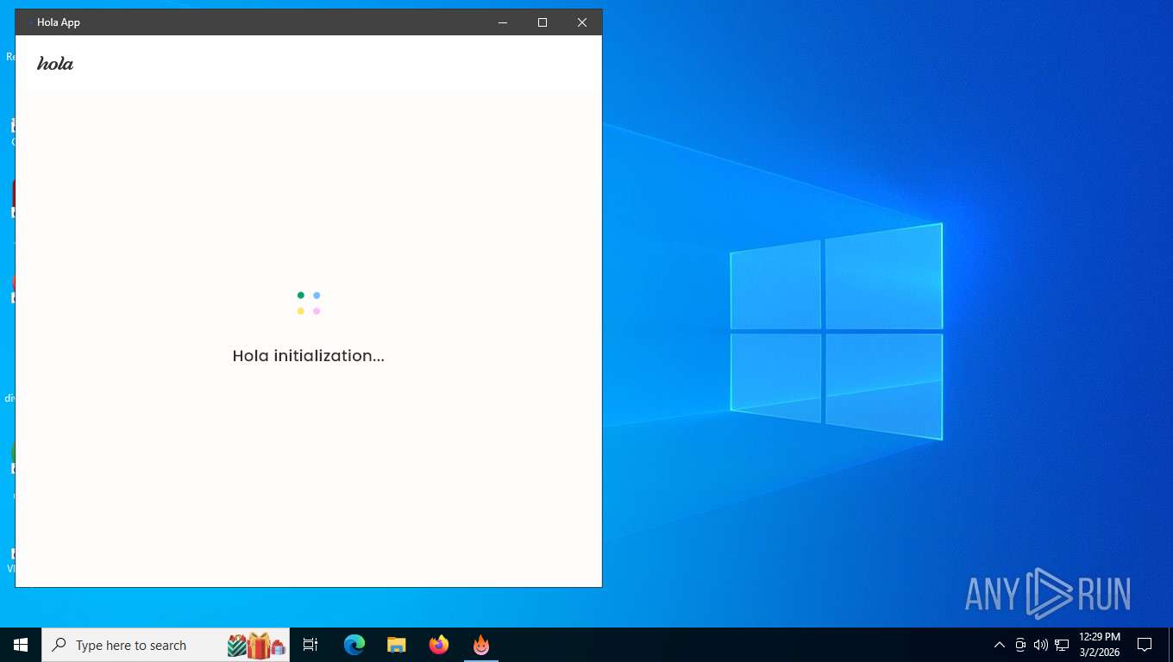Open the clock showing 12:29 PM
1173x662 pixels.
(1100, 645)
